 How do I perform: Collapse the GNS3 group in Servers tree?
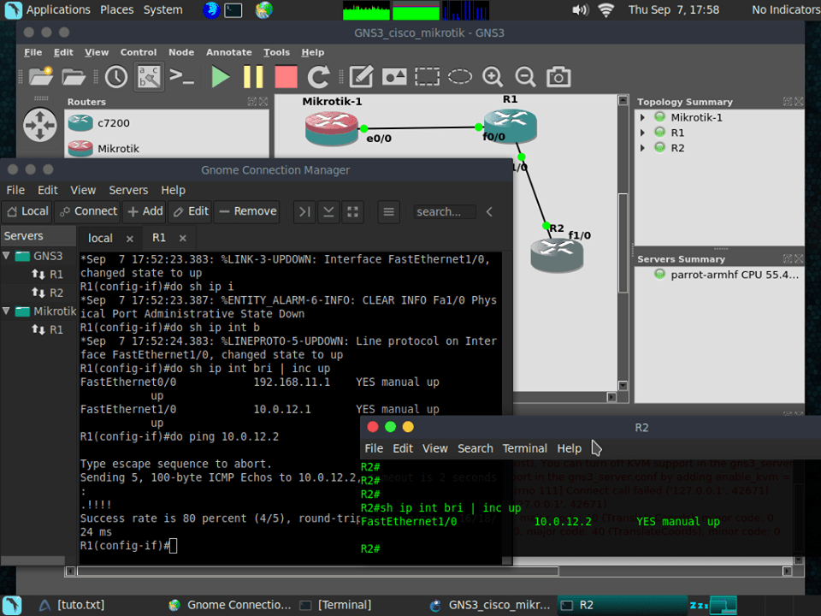coord(6,256)
